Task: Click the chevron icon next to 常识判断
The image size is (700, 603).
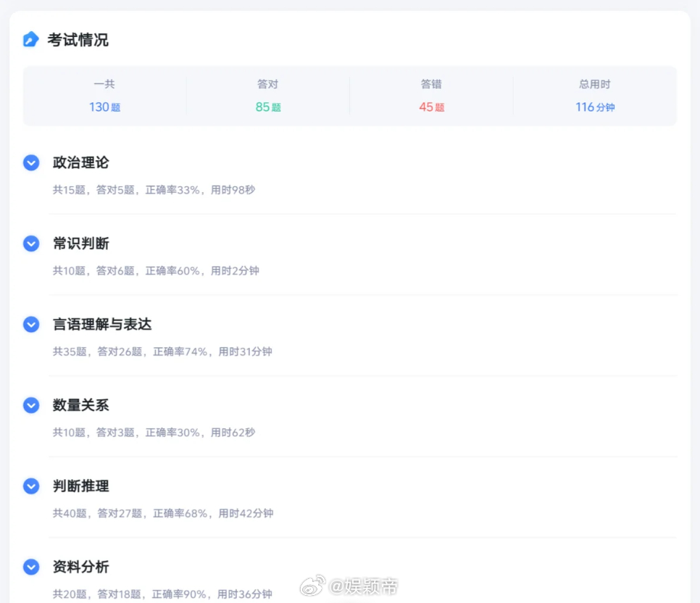Action: tap(31, 244)
